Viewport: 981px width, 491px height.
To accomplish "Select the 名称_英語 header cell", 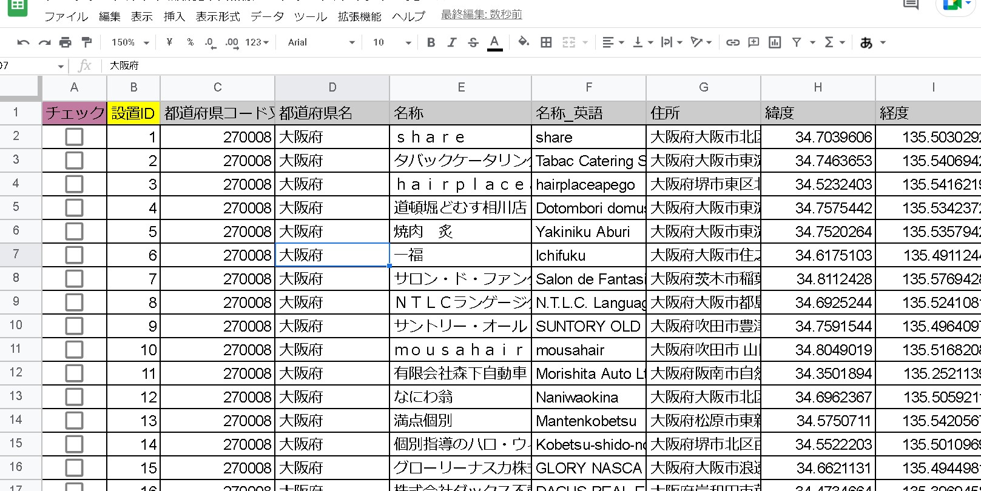I will coord(588,113).
